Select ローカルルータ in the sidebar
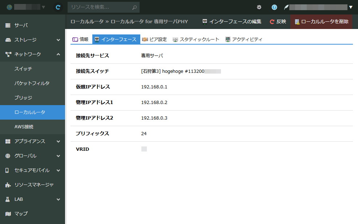358x224 pixels. point(32,112)
